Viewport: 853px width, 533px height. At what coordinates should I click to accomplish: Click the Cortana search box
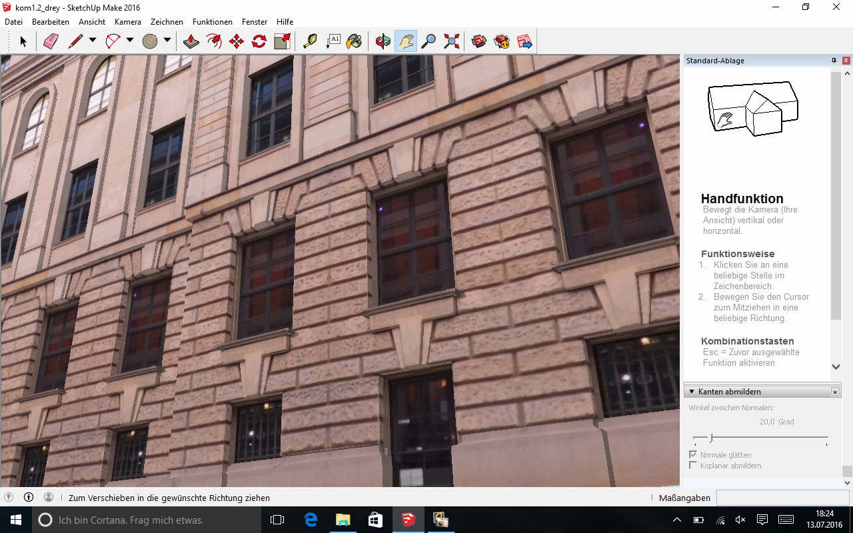point(145,520)
